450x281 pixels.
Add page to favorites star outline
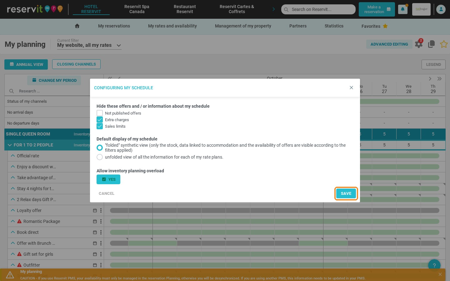tap(444, 44)
